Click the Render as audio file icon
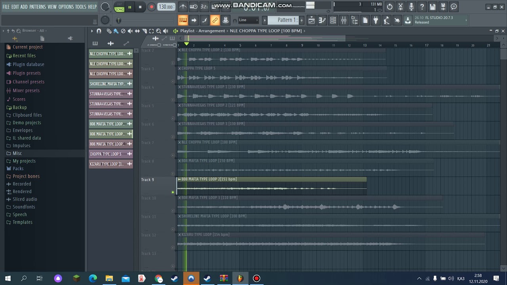507x285 pixels. (443, 7)
